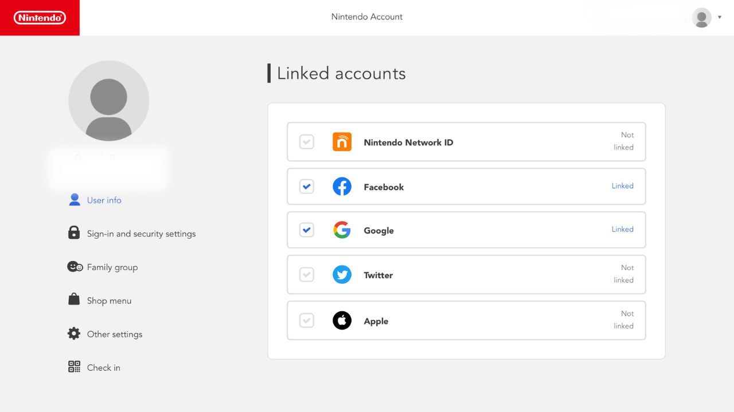
Task: Click the QR code Check in icon
Action: (x=74, y=367)
